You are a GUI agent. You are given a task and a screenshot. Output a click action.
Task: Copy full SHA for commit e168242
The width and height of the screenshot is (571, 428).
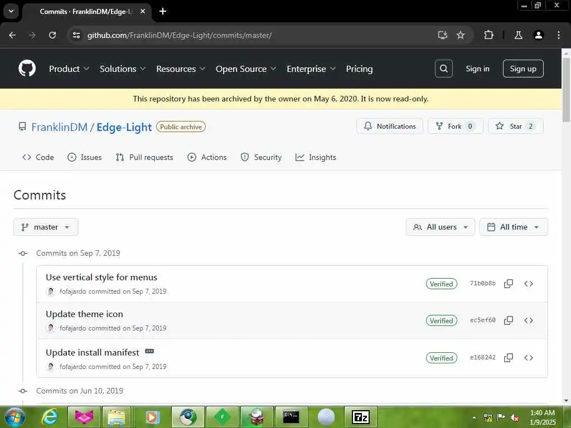click(x=509, y=357)
